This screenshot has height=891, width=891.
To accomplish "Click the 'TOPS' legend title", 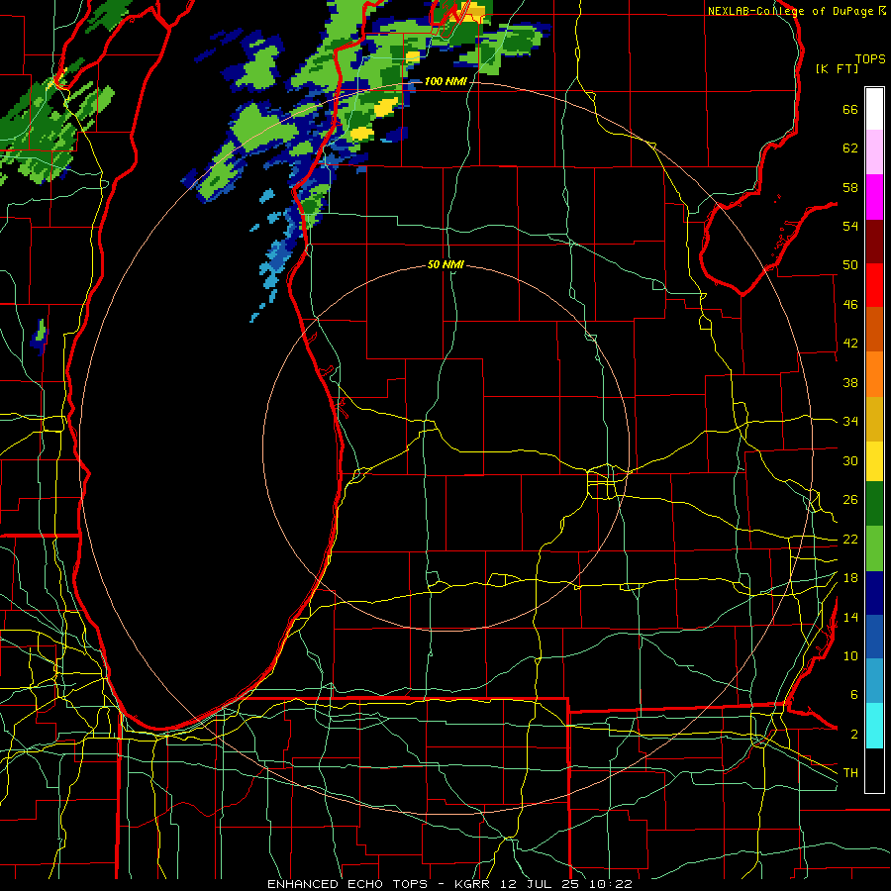I will (x=870, y=59).
